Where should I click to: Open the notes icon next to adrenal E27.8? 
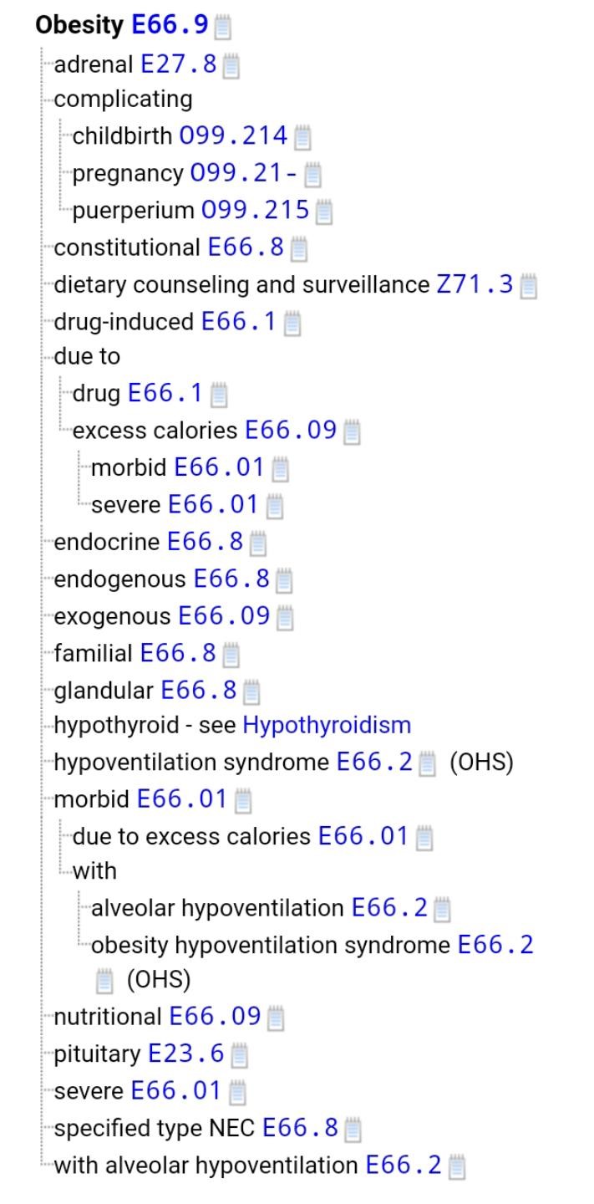tap(231, 64)
